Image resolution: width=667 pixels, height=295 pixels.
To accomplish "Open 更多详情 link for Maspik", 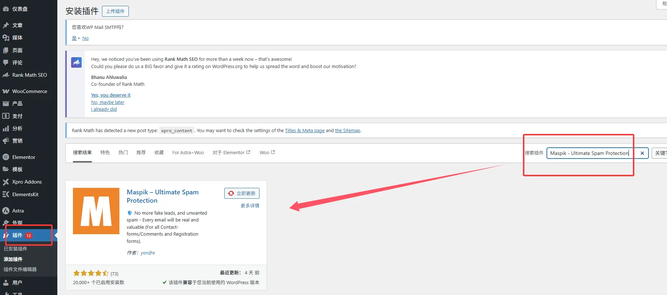I will tap(250, 206).
